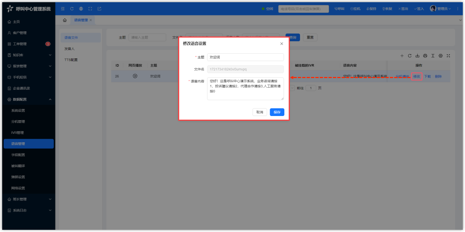This screenshot has height=232, width=465.
Task: Click the 取消 button in dialog
Action: click(x=260, y=112)
